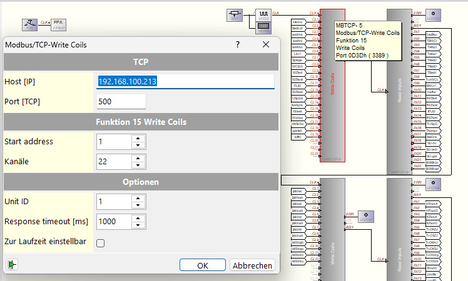
Task: Close the Modbus/TCP-Write Coils dialog
Action: [x=266, y=45]
